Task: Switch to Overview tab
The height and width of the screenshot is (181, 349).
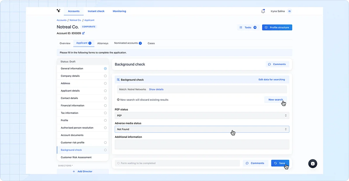Action: coord(65,43)
